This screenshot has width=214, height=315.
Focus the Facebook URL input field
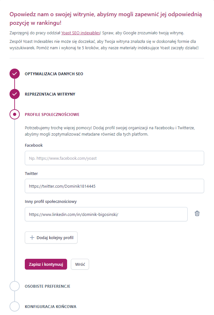click(x=114, y=158)
